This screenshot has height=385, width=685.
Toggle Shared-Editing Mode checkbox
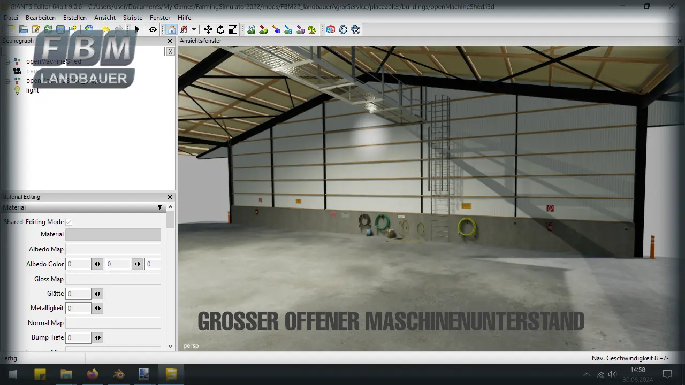point(69,222)
